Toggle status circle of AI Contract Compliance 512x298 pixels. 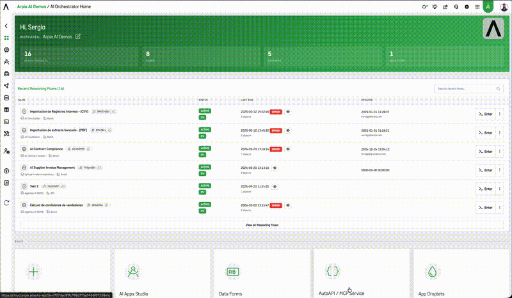24,149
